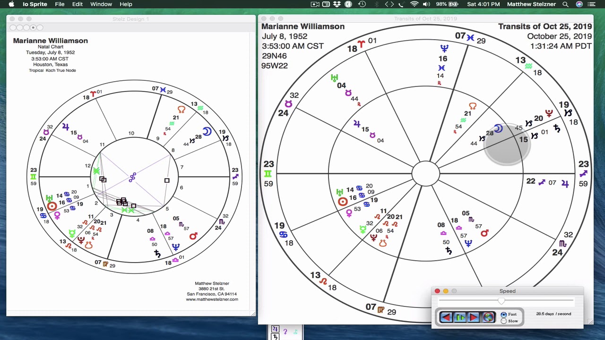Image resolution: width=605 pixels, height=340 pixels.
Task: Open the Help menu
Action: [126, 4]
